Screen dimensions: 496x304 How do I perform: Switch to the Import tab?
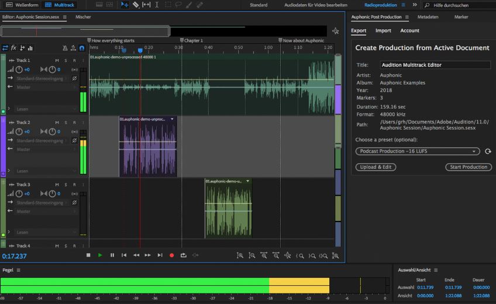click(383, 30)
